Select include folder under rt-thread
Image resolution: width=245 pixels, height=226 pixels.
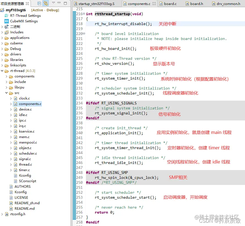[x=20, y=82]
